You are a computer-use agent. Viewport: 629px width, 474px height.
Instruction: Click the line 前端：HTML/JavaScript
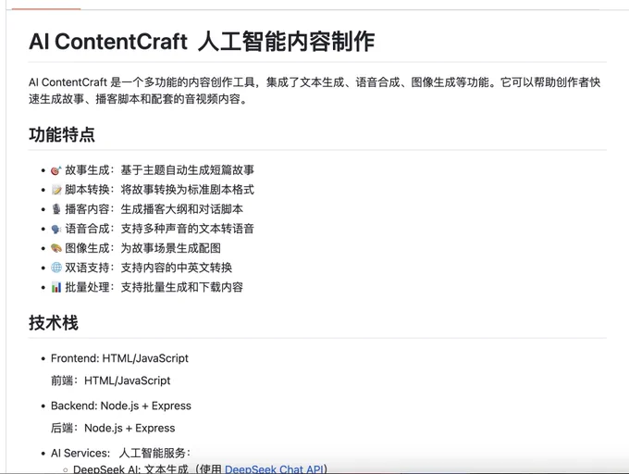(111, 380)
